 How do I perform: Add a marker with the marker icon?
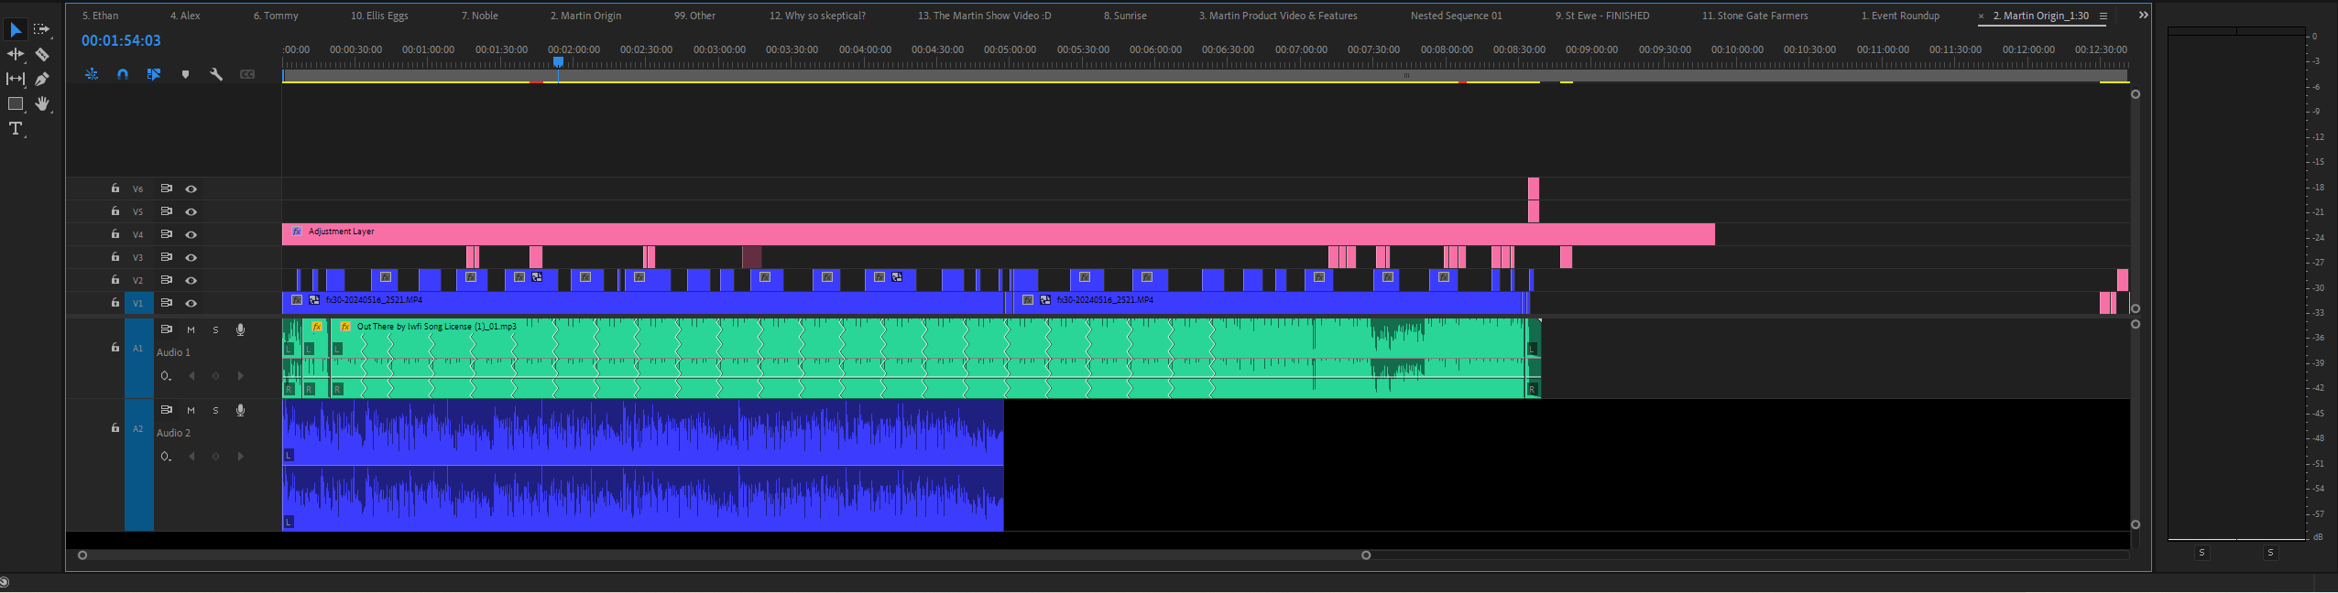click(185, 74)
